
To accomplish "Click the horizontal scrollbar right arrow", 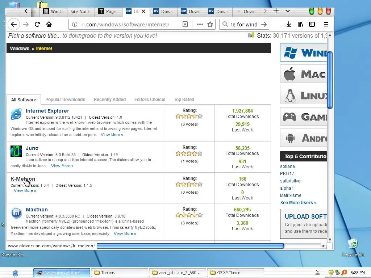I will coord(323,246).
